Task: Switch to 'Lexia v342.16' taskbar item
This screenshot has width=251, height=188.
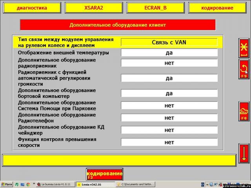Action: (x=95, y=184)
